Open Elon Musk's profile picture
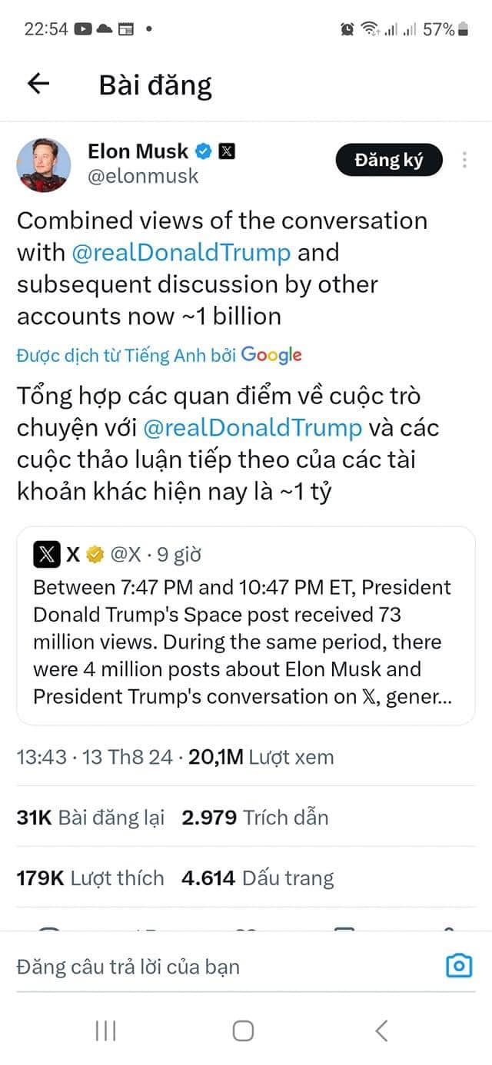 44,164
